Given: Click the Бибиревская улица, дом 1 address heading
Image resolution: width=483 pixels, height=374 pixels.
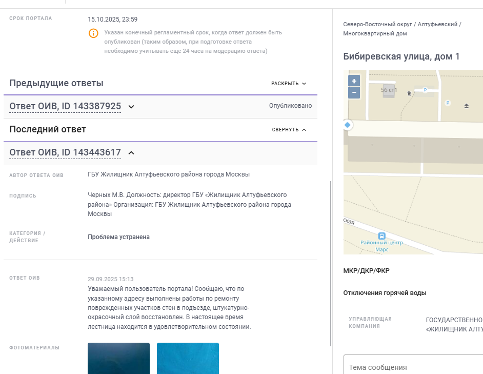Looking at the screenshot, I should click(401, 56).
